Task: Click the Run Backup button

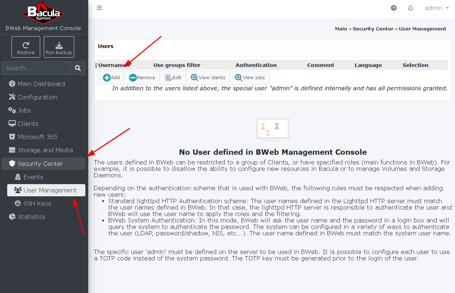Action: pyautogui.click(x=59, y=47)
